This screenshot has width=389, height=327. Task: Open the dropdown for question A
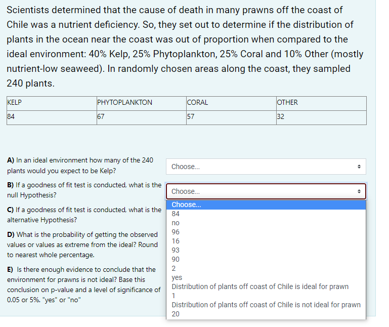(266, 167)
